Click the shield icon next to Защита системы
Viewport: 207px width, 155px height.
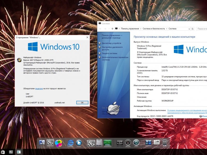(x=100, y=53)
